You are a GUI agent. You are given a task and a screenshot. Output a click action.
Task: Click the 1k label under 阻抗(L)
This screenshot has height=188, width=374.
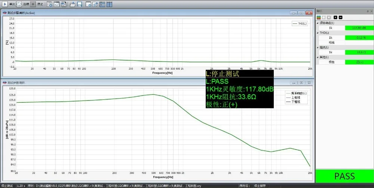331,52
